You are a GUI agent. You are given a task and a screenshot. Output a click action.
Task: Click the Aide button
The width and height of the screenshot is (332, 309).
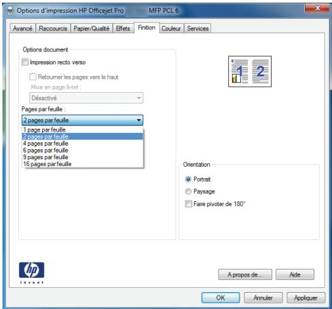tap(295, 274)
